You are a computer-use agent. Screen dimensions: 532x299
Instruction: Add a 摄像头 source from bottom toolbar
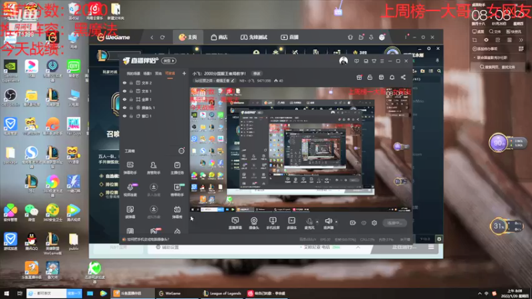tap(254, 223)
